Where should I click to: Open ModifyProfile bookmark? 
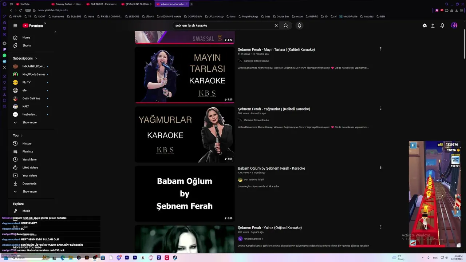point(348,16)
